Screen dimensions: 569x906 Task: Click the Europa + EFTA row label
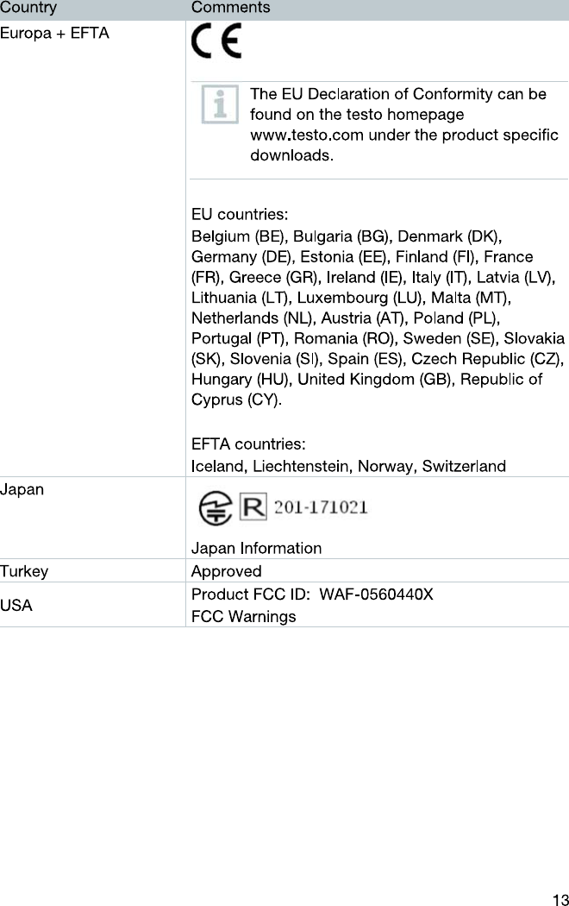54,35
